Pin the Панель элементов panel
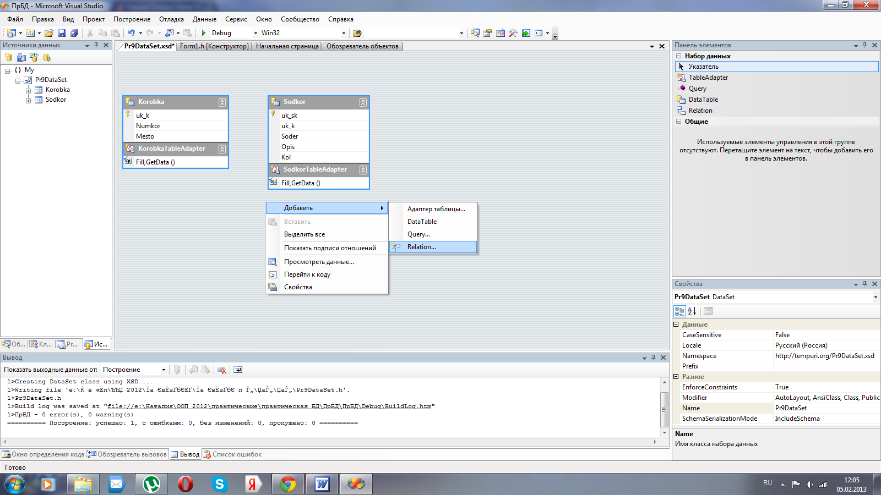Viewport: 881px width, 495px height. [x=864, y=45]
